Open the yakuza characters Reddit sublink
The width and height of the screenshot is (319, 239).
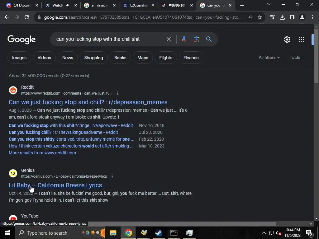pos(71,146)
